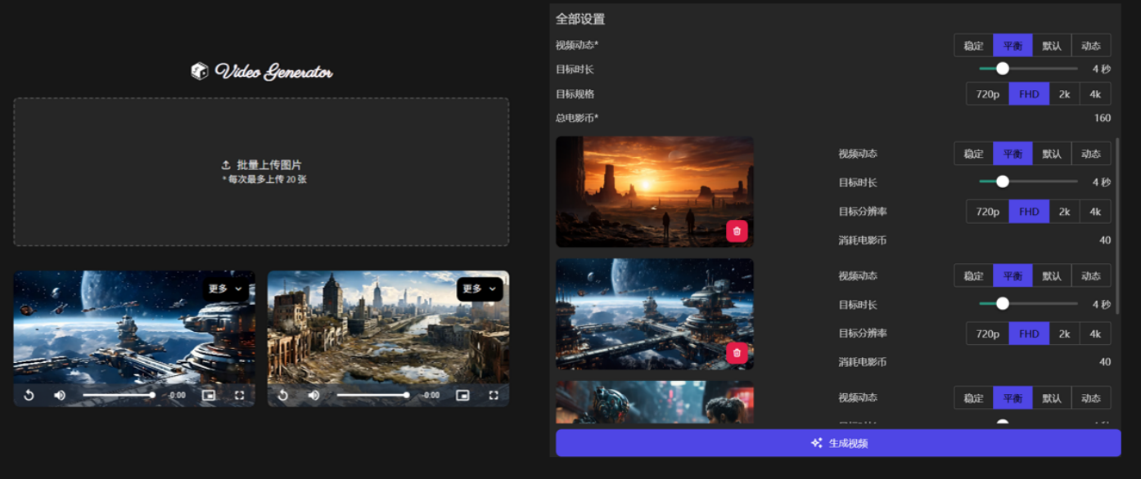The width and height of the screenshot is (1141, 479).
Task: Adjust 目标时长 slider for space station image
Action: pos(1028,304)
